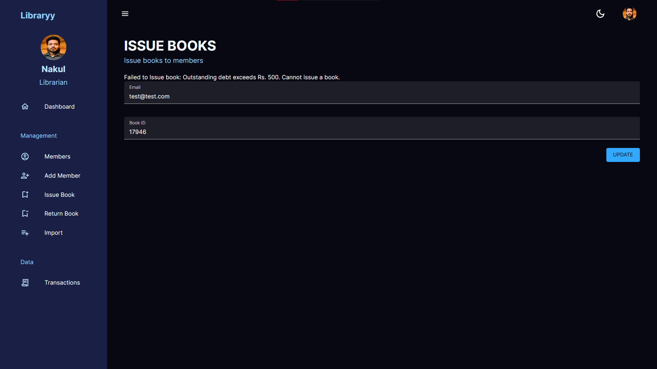Image resolution: width=657 pixels, height=369 pixels.
Task: Click the Return Book bookmark icon
Action: coord(25,214)
